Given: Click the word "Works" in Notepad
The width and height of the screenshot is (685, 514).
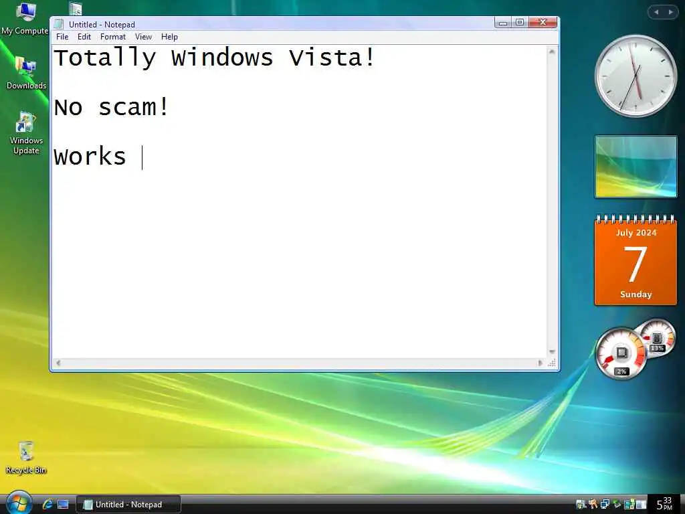Looking at the screenshot, I should pos(90,156).
